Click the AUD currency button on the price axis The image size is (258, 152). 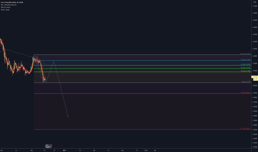pos(255,2)
